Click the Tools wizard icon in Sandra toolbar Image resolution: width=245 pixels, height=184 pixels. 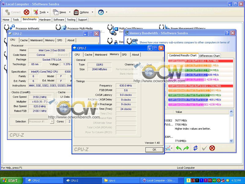click(36, 12)
